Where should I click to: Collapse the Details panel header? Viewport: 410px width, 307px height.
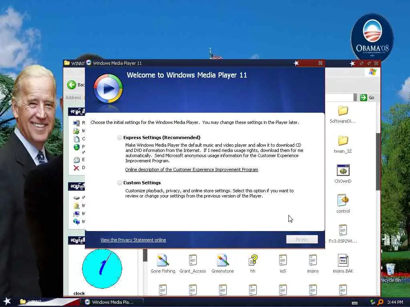(x=76, y=240)
